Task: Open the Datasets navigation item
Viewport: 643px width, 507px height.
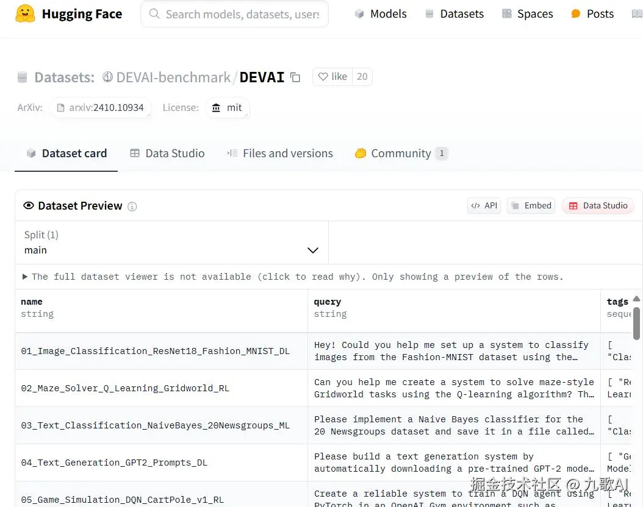Action: tap(454, 14)
